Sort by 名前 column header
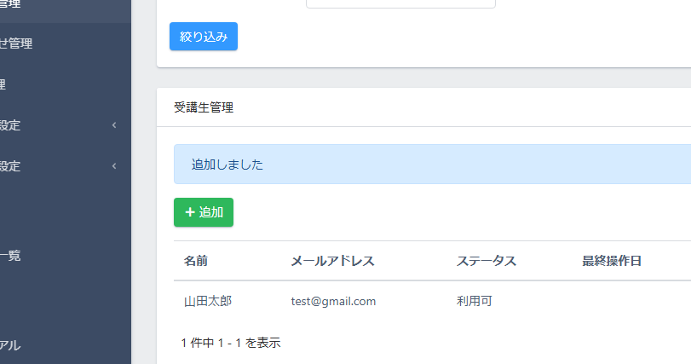The width and height of the screenshot is (691, 364). click(x=196, y=261)
